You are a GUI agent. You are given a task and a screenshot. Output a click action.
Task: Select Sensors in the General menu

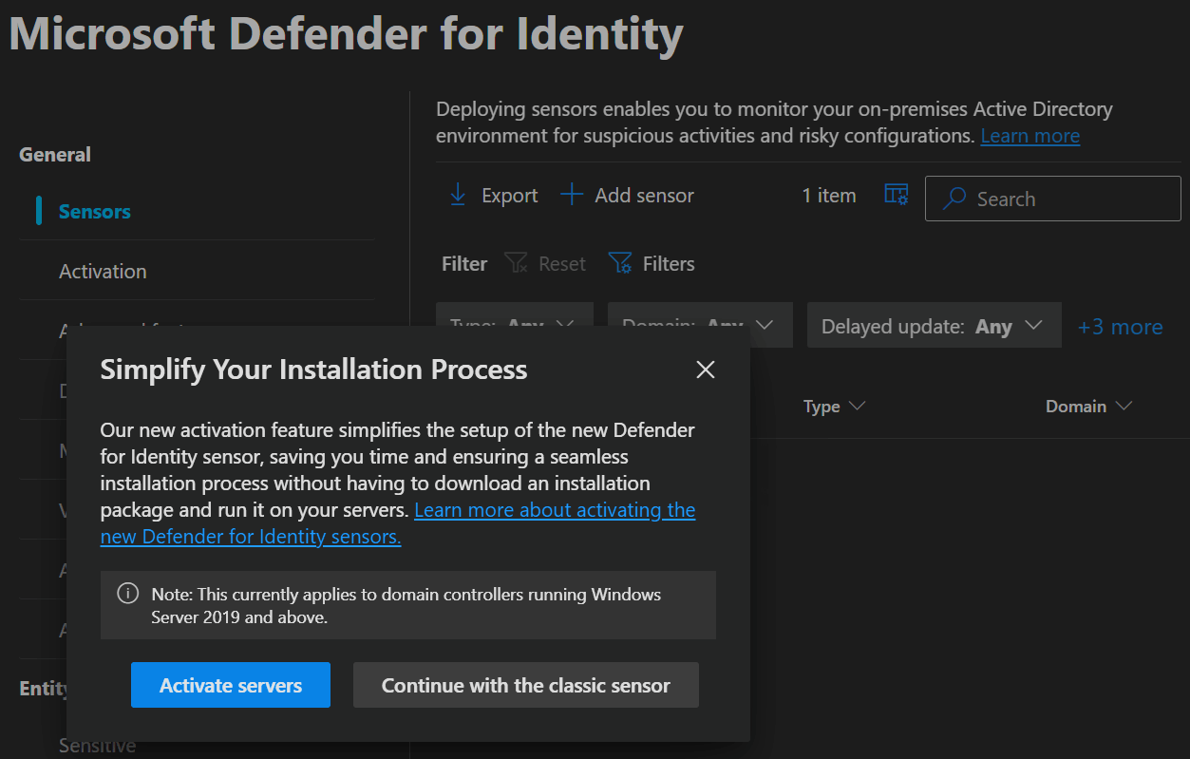(x=95, y=211)
